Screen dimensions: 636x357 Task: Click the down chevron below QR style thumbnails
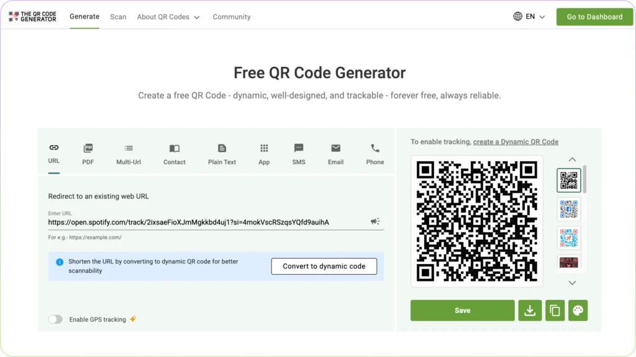pyautogui.click(x=572, y=283)
